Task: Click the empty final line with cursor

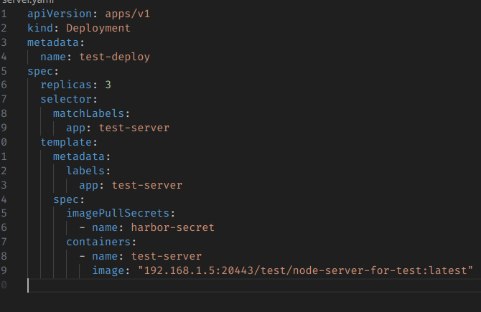Action: [x=215, y=285]
